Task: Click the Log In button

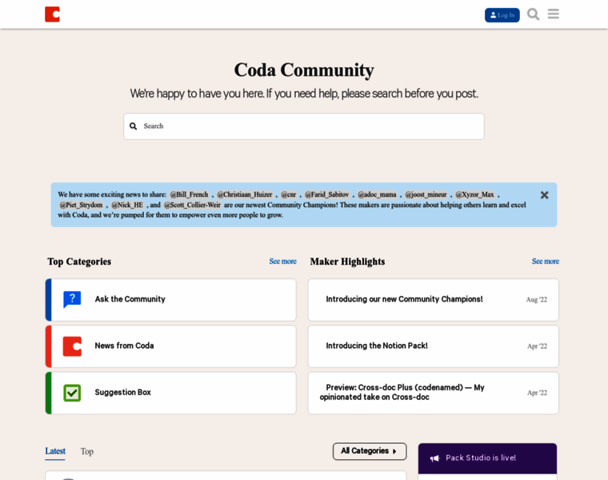Action: pyautogui.click(x=502, y=15)
